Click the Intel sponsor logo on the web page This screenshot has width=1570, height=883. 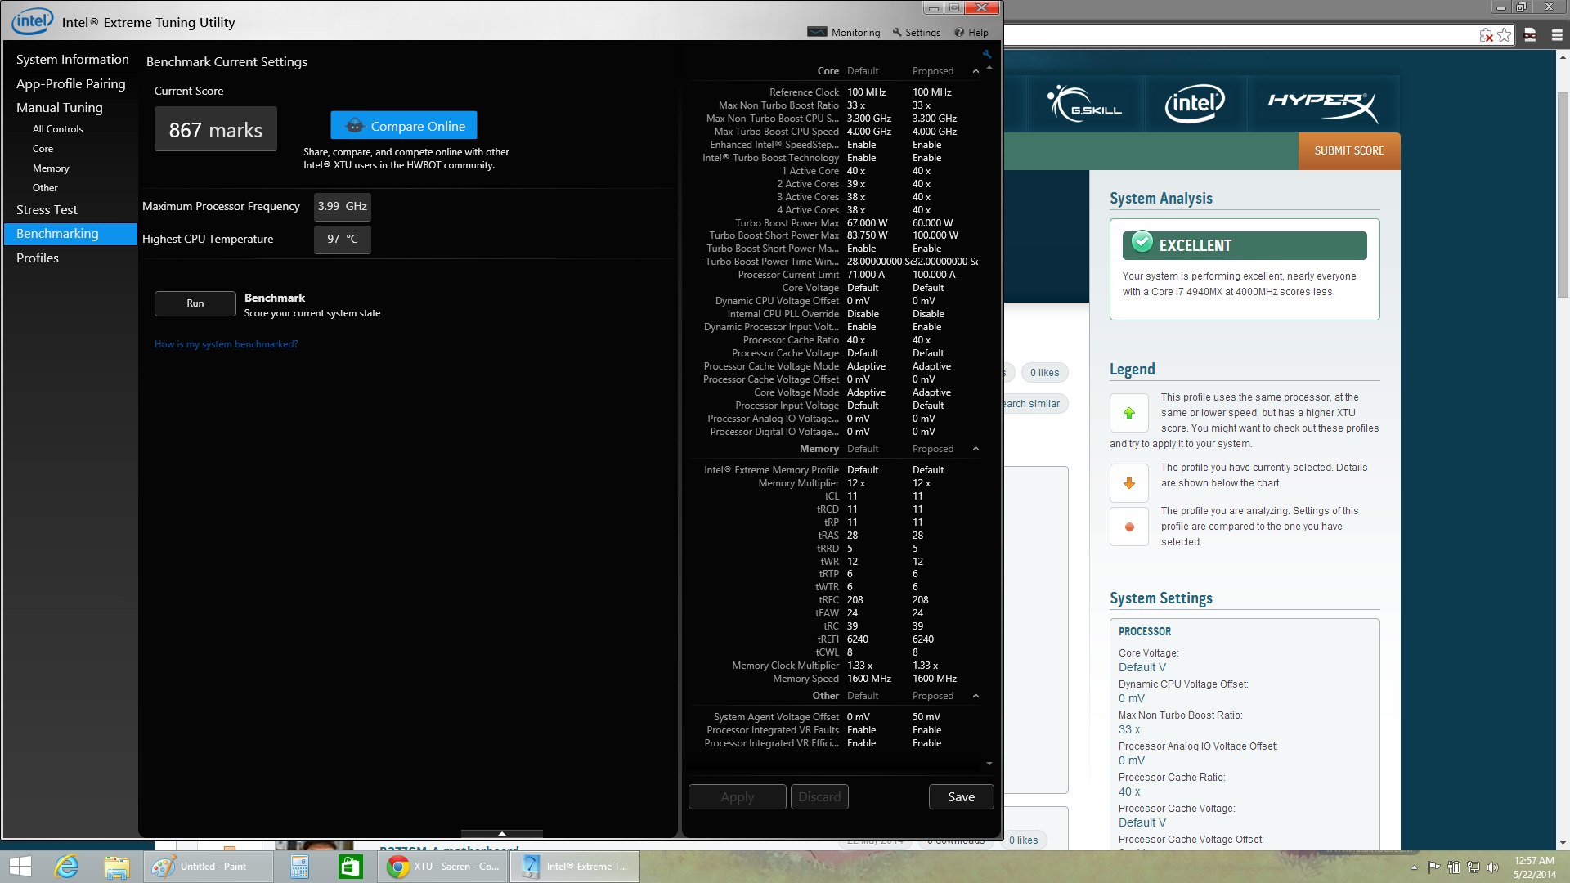point(1195,104)
